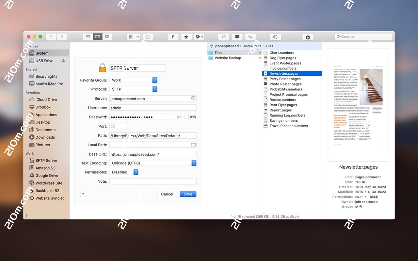The height and width of the screenshot is (261, 418).
Task: Click the Save button
Action: (188, 194)
